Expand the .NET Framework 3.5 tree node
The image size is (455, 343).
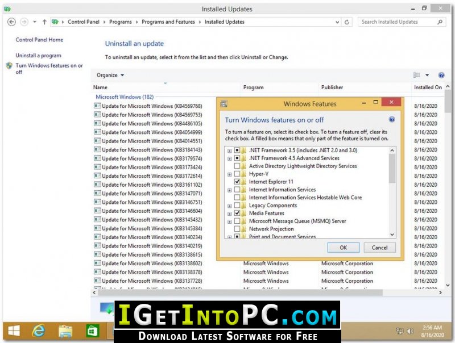point(230,150)
